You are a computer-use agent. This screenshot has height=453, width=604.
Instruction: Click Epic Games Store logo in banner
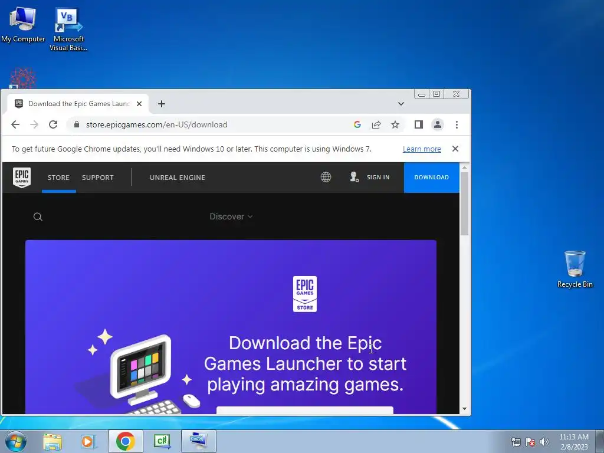pyautogui.click(x=305, y=294)
